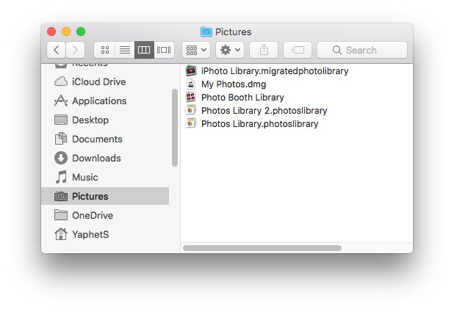Click the iCloud Drive cloud icon

click(61, 82)
